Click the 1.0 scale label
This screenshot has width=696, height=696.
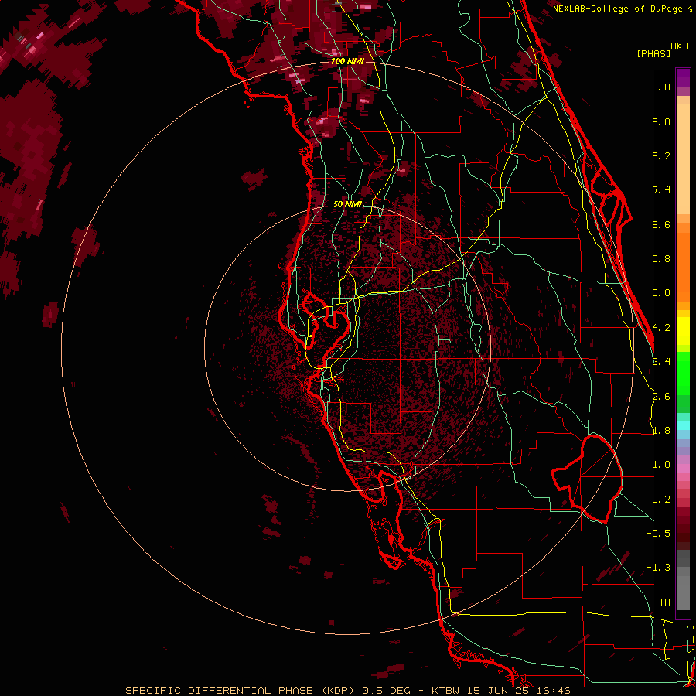click(x=661, y=465)
